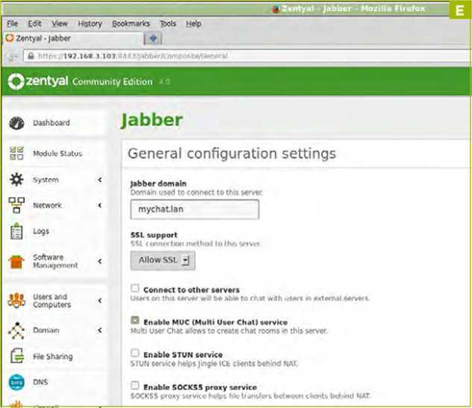Click General configuration settings heading

(231, 154)
